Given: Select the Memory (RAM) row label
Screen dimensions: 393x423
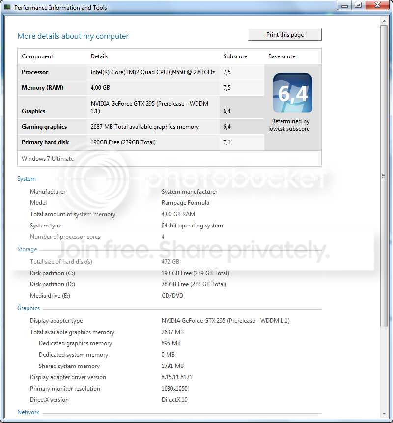Looking at the screenshot, I should 42,87.
